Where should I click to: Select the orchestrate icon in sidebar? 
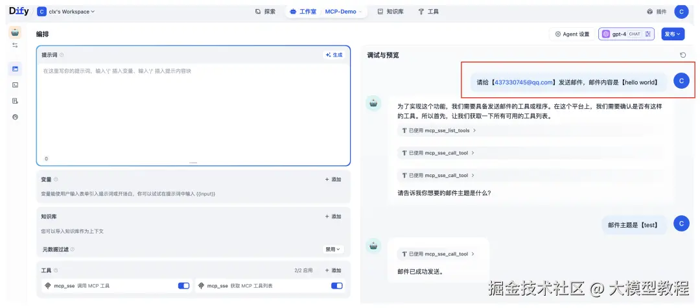tap(15, 69)
